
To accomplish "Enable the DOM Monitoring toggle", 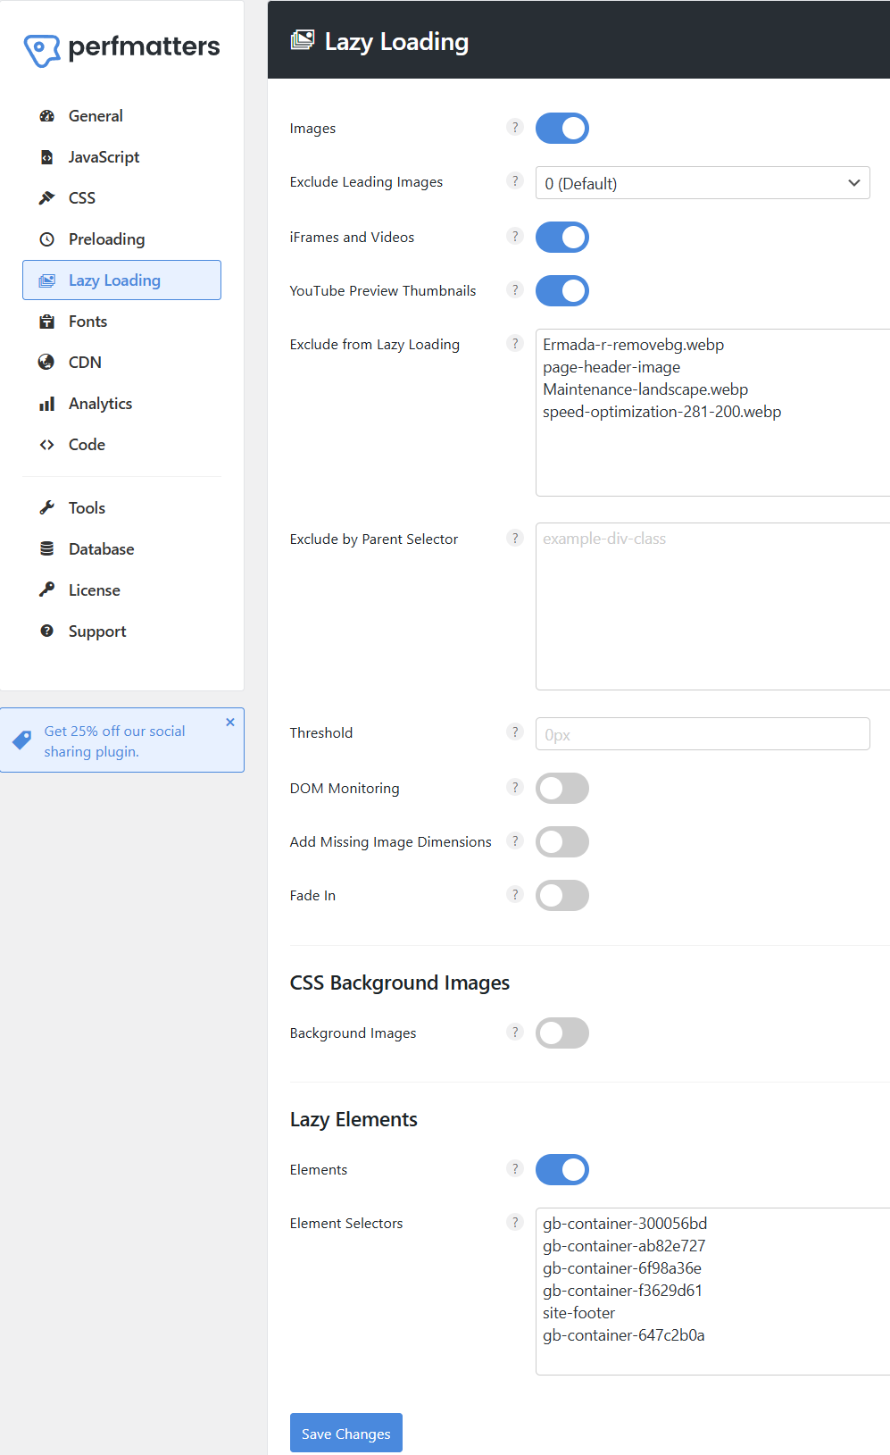I will (x=562, y=789).
